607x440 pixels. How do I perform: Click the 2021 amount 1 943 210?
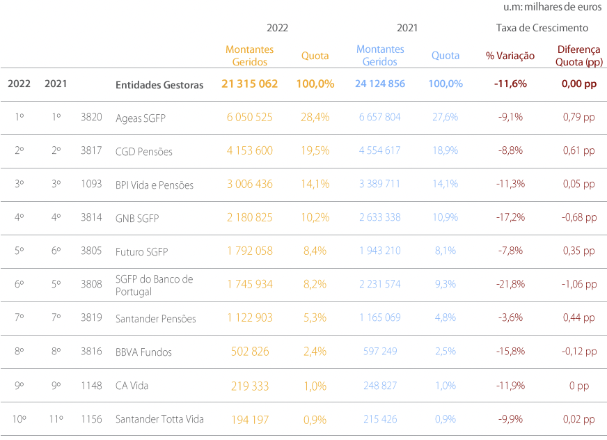pos(380,251)
